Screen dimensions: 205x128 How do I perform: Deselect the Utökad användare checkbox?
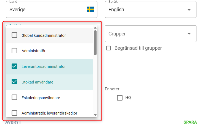tap(14, 82)
